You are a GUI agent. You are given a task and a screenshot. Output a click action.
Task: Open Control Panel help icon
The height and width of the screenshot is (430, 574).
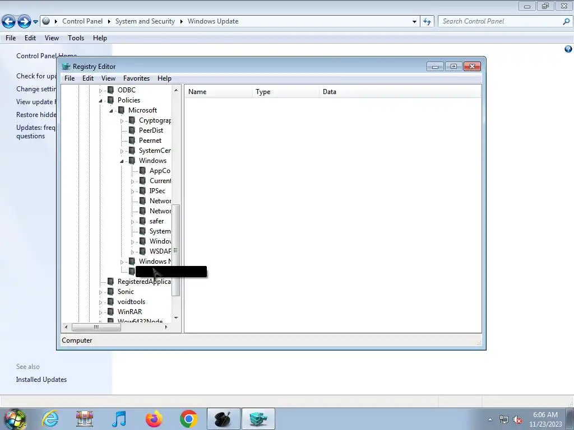(568, 49)
